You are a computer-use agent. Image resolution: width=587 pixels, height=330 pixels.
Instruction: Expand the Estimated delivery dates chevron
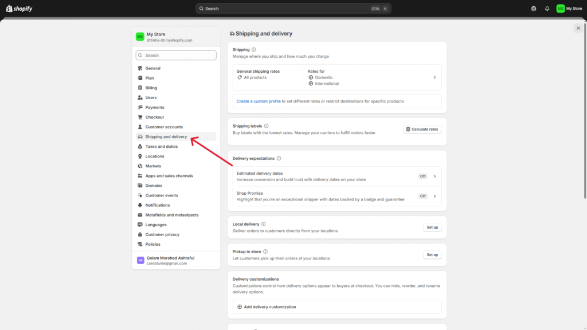click(435, 176)
